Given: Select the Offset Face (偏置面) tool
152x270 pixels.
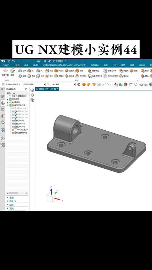Looking at the screenshot, I should pyautogui.click(x=124, y=71).
